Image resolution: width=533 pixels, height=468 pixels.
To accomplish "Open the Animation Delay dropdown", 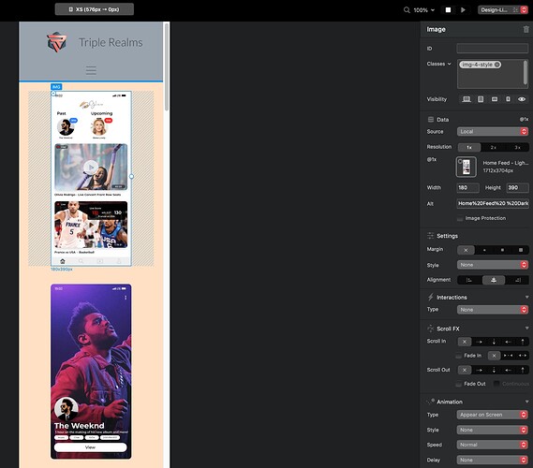I will pyautogui.click(x=492, y=461).
